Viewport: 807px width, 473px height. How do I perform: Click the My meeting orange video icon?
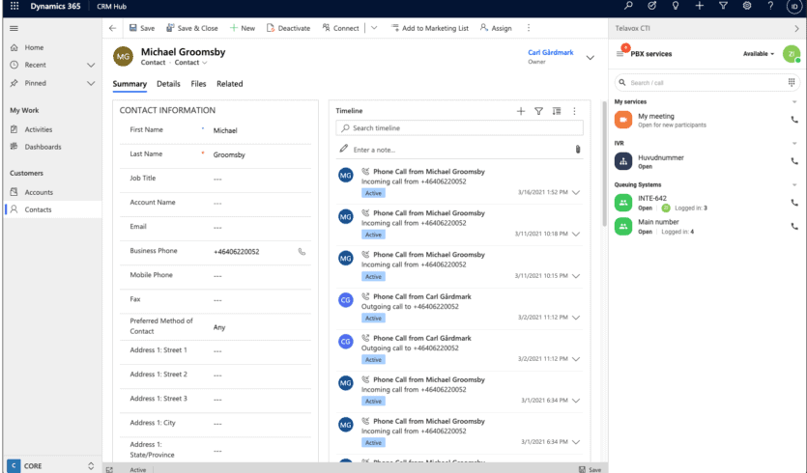pyautogui.click(x=623, y=120)
